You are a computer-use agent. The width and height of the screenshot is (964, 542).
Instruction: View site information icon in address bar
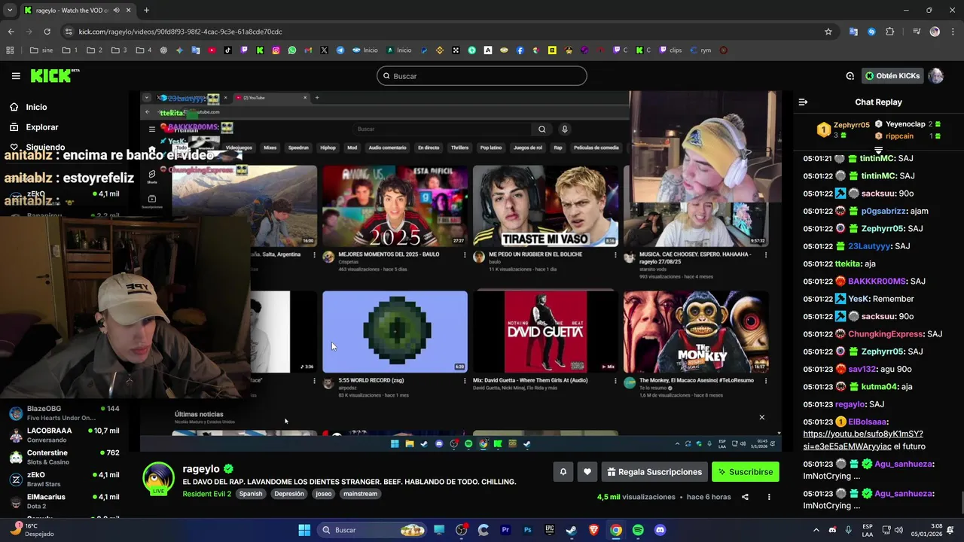69,32
